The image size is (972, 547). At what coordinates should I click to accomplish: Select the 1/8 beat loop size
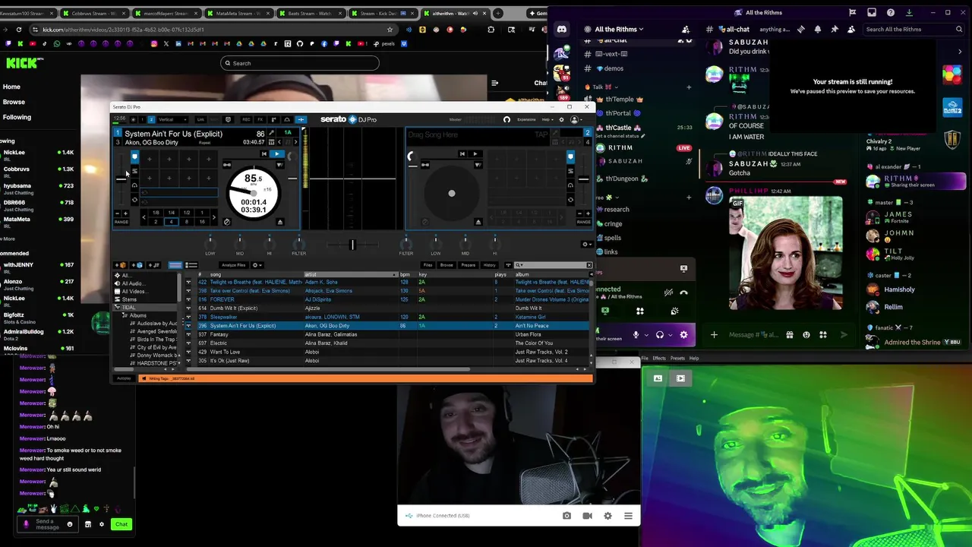[156, 213]
